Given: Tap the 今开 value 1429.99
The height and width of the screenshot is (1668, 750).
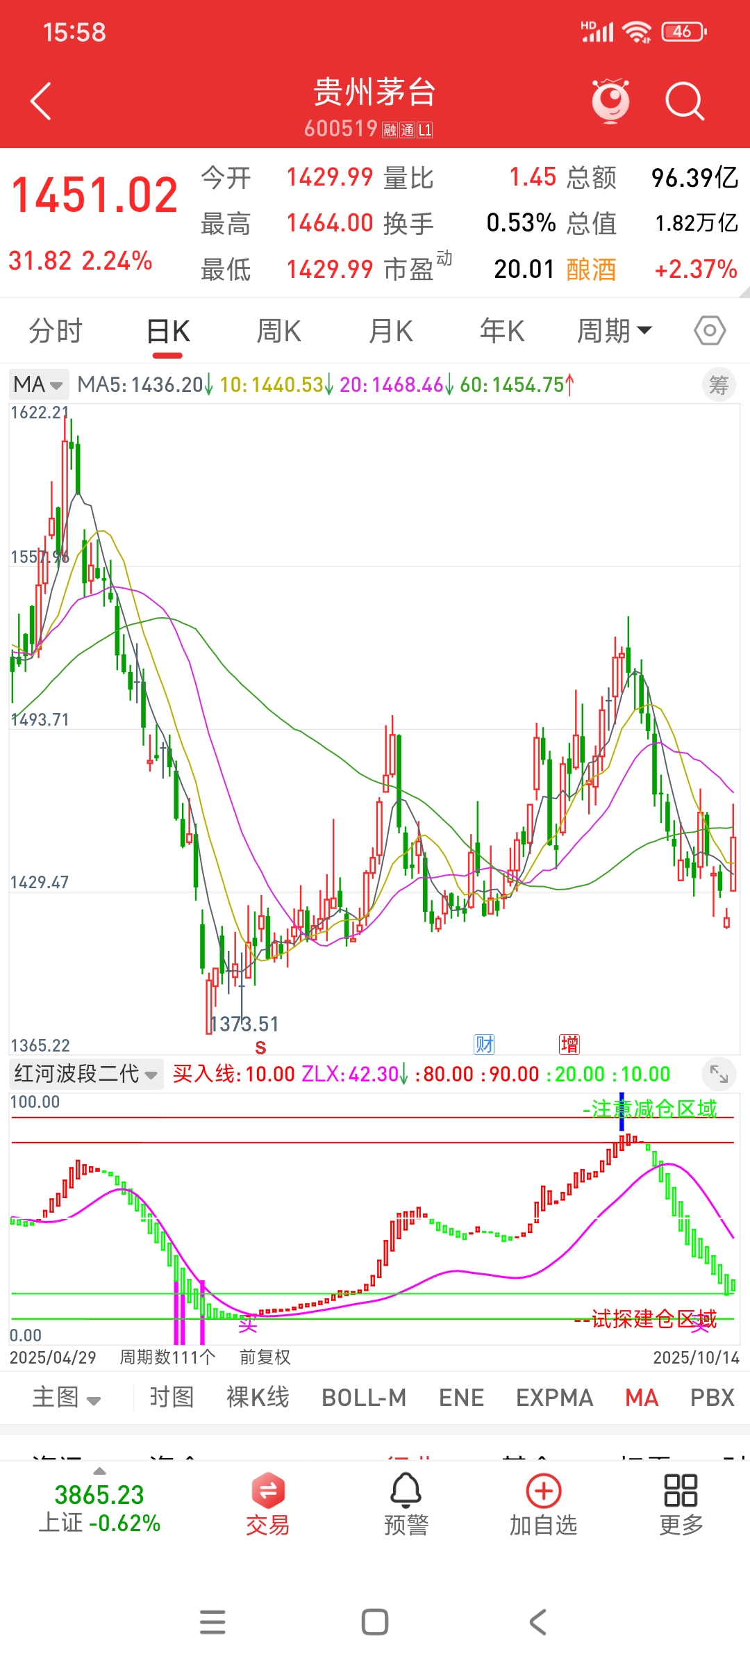Looking at the screenshot, I should coord(330,177).
